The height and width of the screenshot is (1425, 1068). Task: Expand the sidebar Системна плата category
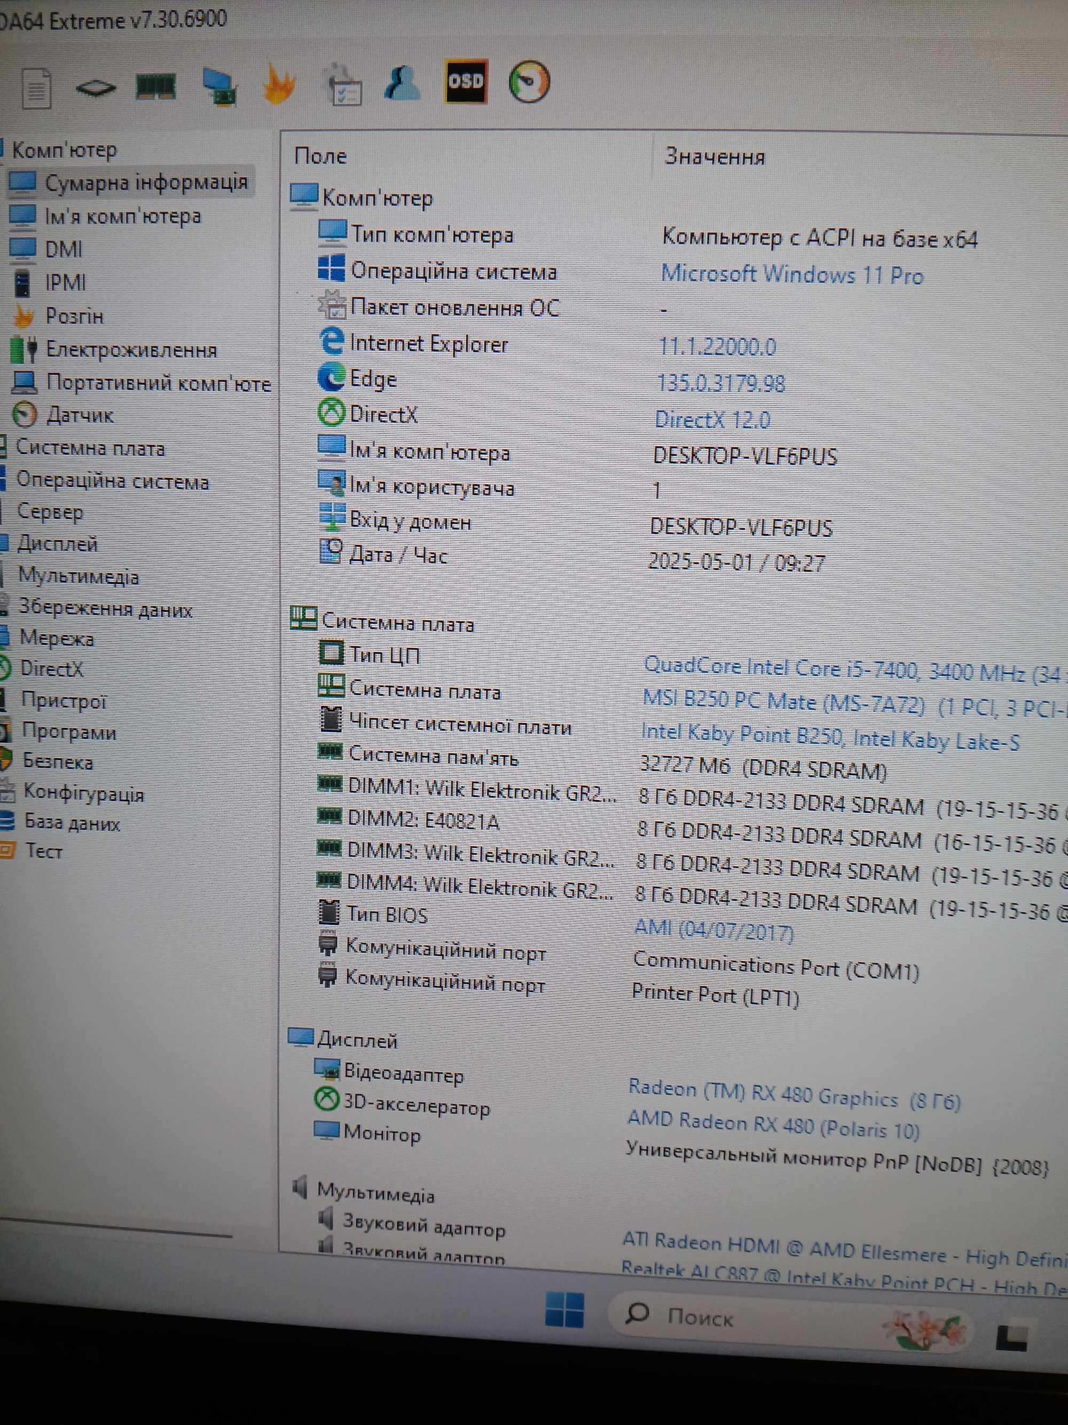click(90, 448)
